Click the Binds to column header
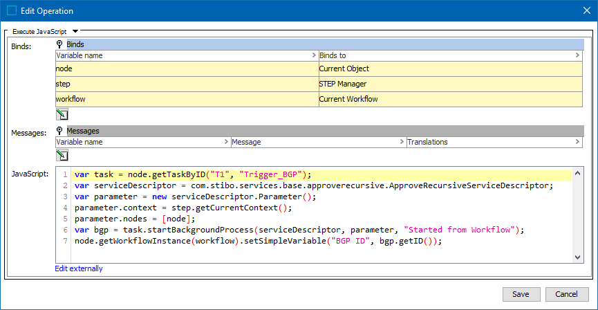The image size is (598, 310). [451, 55]
